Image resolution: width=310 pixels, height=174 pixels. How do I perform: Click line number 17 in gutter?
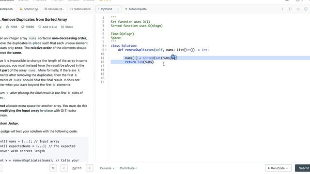pos(102,82)
